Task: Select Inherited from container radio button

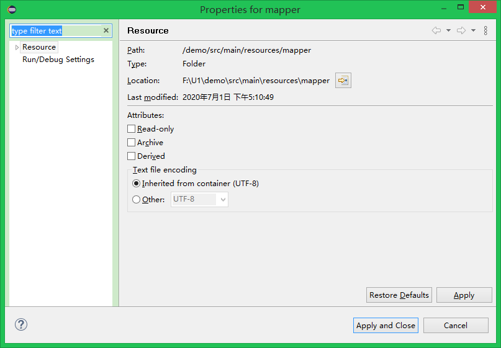Action: tap(137, 184)
